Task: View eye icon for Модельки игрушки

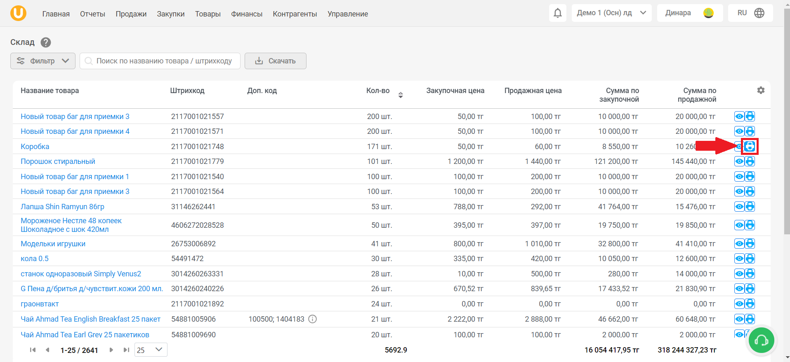Action: [x=739, y=243]
